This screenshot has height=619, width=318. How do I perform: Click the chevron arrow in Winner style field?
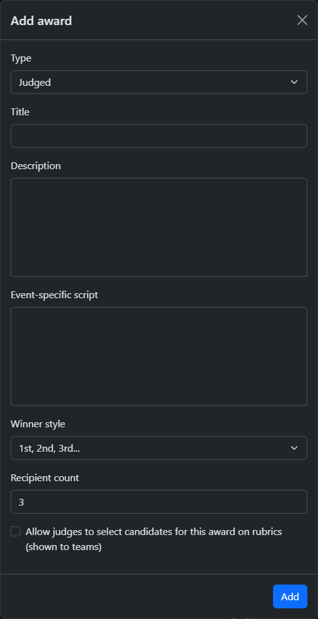pyautogui.click(x=294, y=448)
